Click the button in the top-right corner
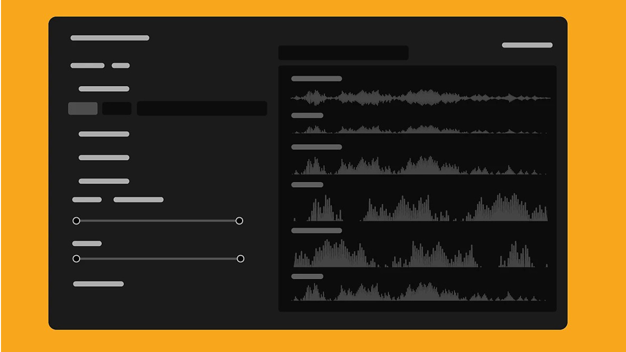This screenshot has width=626, height=352. pyautogui.click(x=527, y=44)
